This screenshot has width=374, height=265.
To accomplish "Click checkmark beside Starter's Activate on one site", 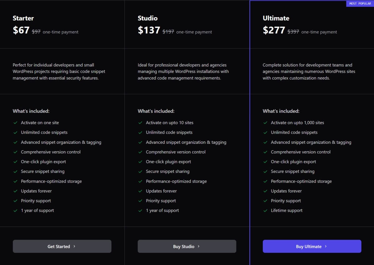I will (15, 123).
